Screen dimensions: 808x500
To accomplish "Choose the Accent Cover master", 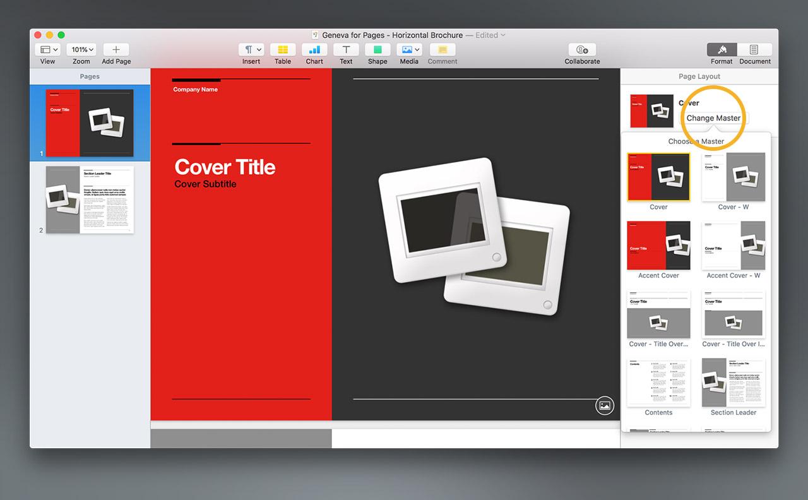I will point(658,245).
